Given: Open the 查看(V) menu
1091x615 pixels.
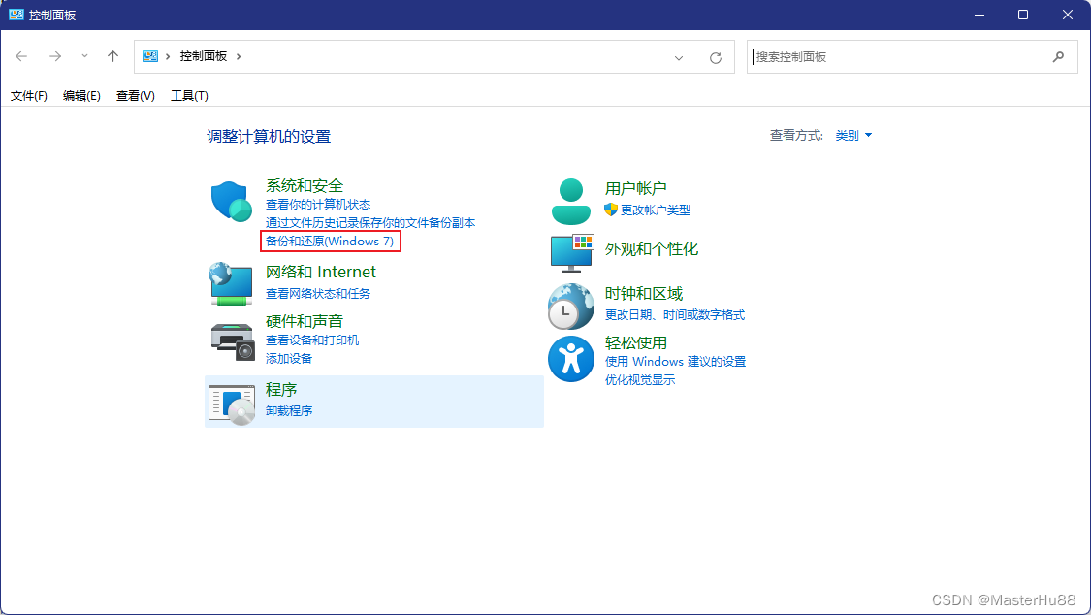Looking at the screenshot, I should point(135,95).
